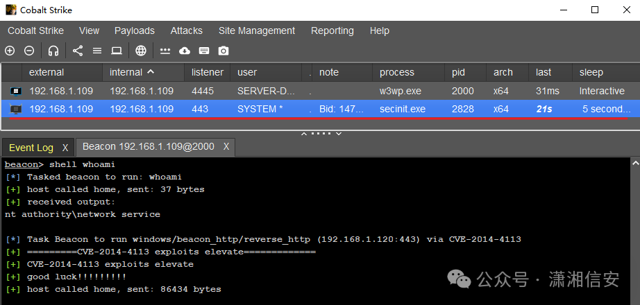The width and height of the screenshot is (640, 305).
Task: Open credentials icon in toolbar
Action: pyautogui.click(x=165, y=51)
